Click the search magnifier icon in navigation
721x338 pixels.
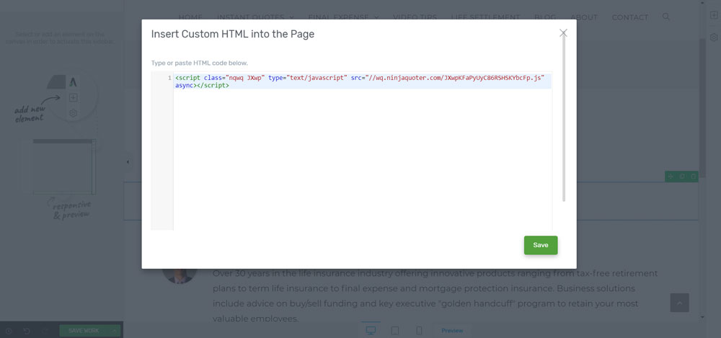[665, 17]
